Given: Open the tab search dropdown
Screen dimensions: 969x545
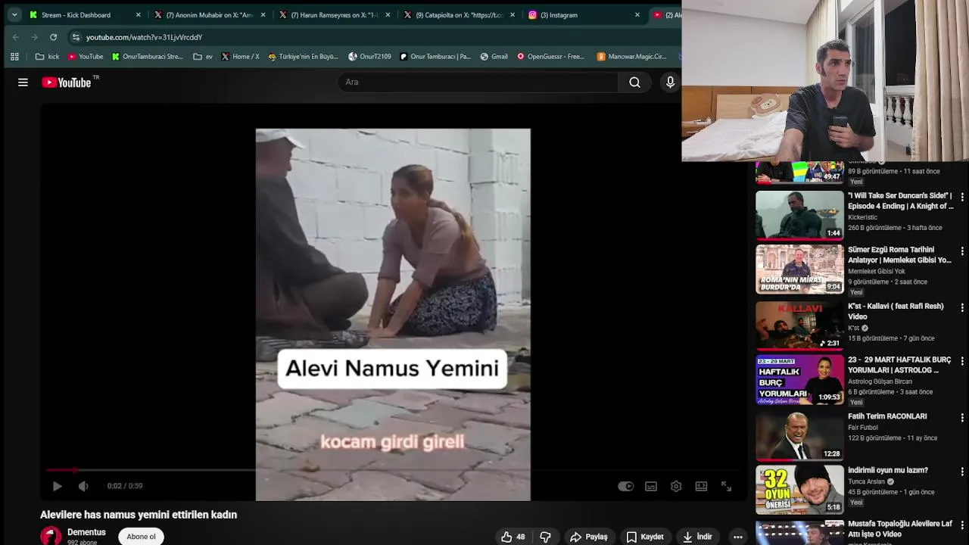Looking at the screenshot, I should pos(14,14).
